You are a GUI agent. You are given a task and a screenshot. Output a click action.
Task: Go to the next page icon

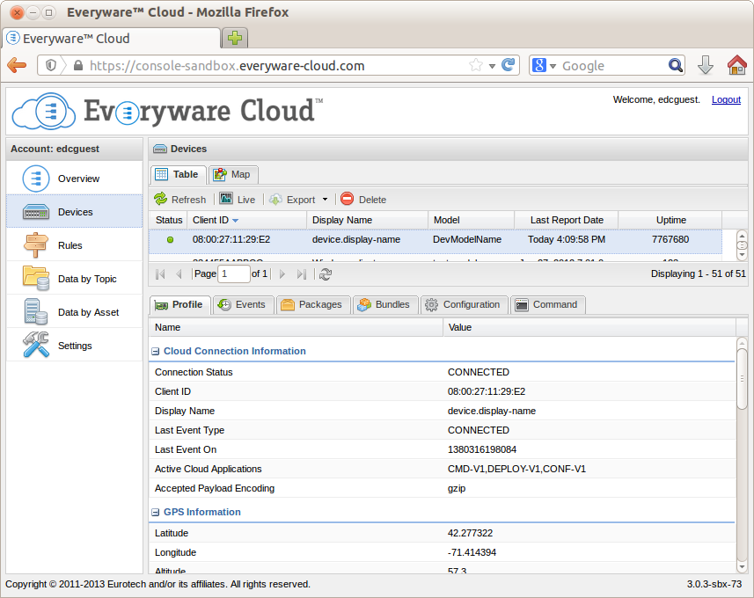tap(282, 274)
